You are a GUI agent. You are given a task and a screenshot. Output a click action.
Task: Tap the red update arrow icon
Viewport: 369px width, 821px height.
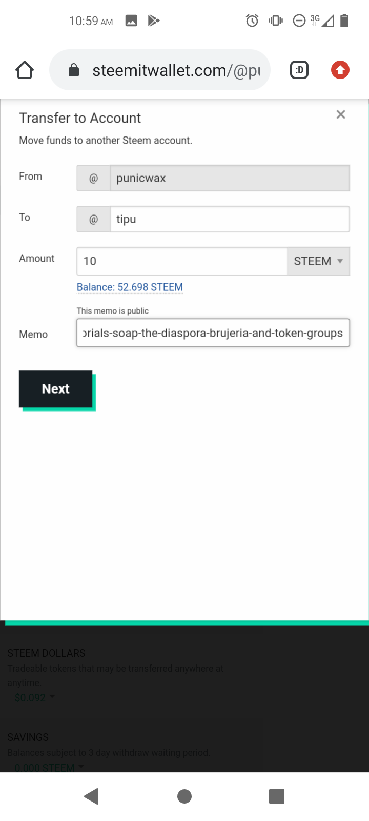(x=340, y=70)
